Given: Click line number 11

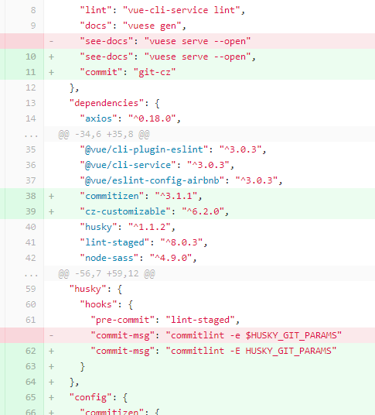Looking at the screenshot, I should (x=31, y=72).
